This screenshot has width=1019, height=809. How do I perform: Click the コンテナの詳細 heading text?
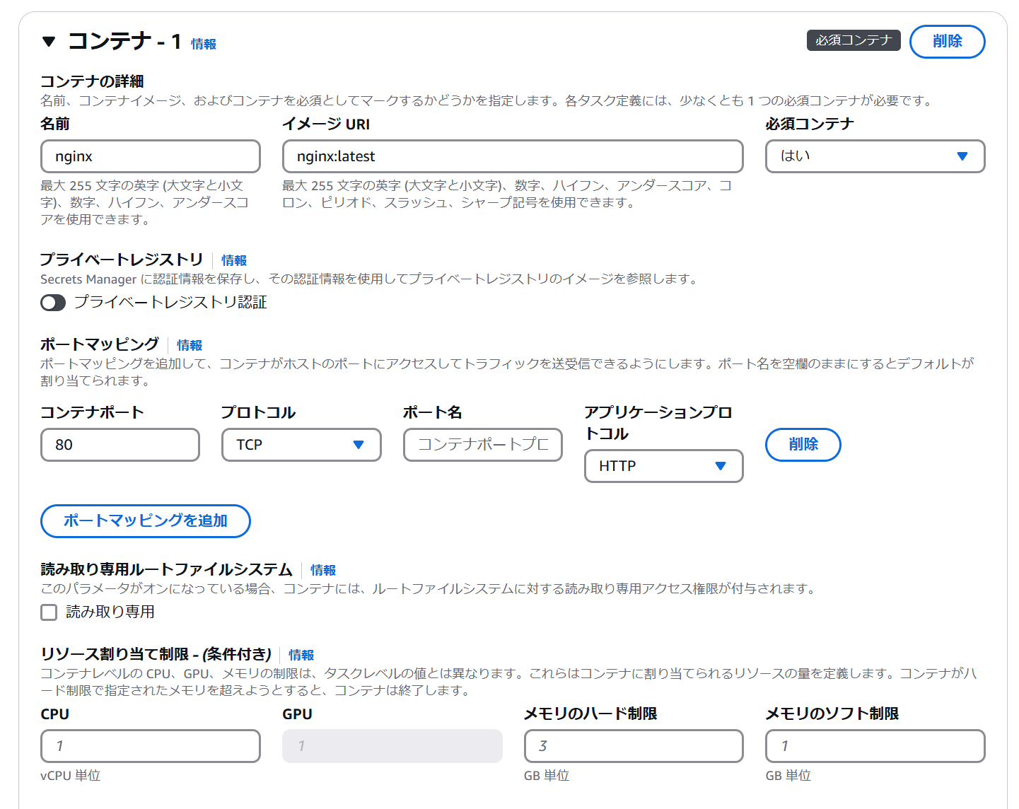pyautogui.click(x=92, y=81)
